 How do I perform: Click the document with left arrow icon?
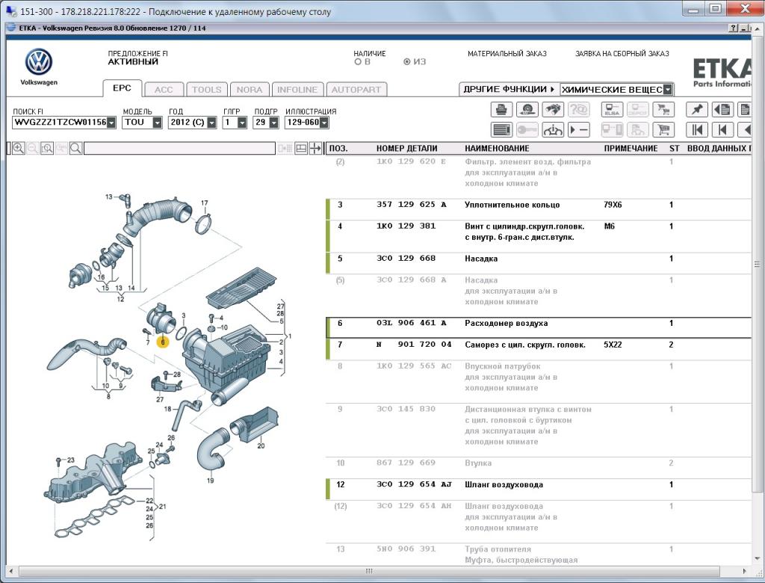click(x=722, y=109)
